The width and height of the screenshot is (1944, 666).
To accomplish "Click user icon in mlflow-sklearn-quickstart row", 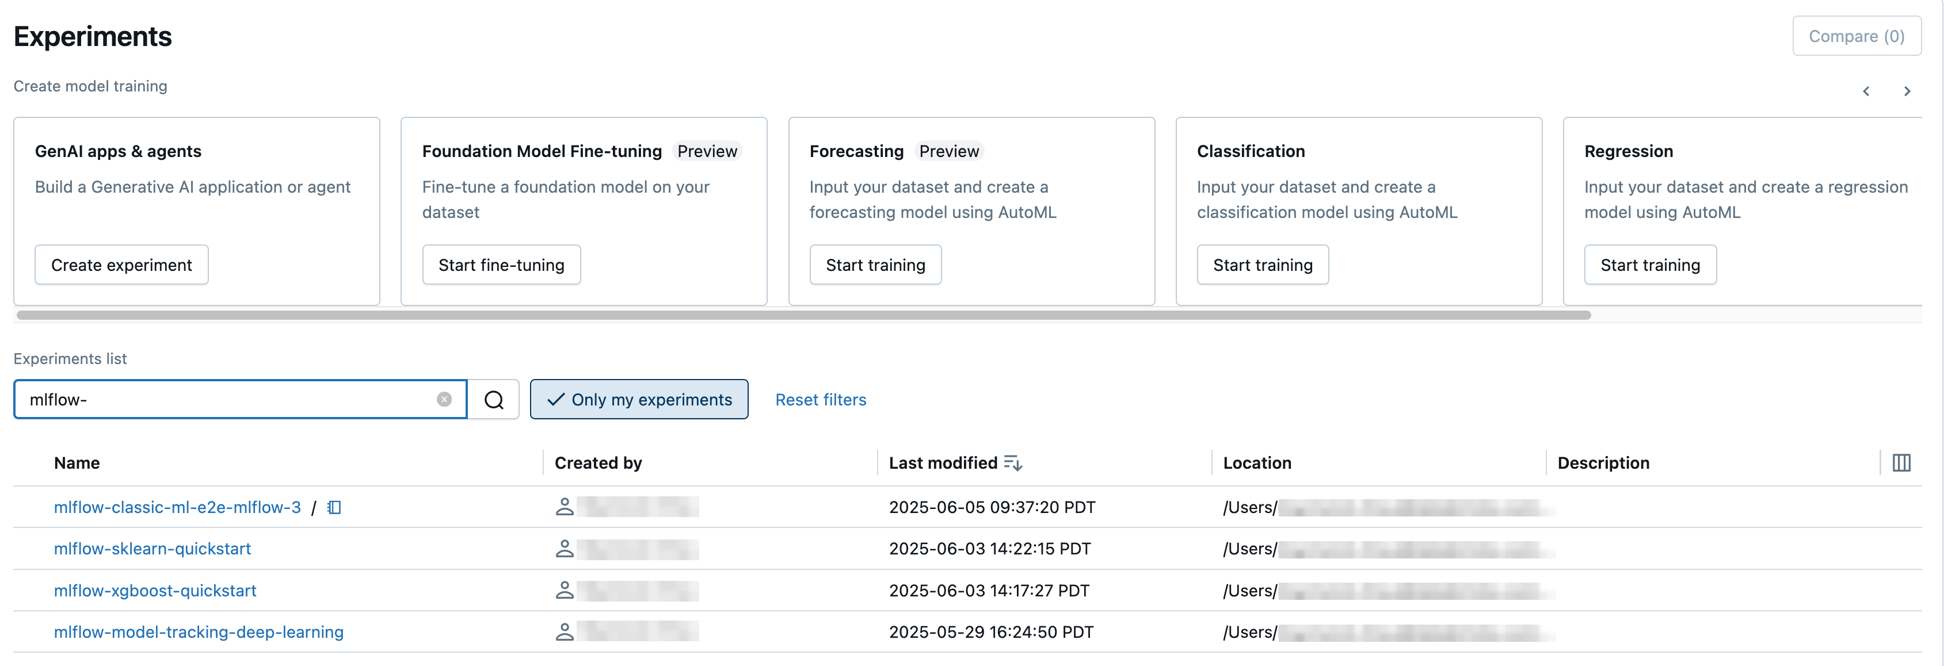I will 565,549.
